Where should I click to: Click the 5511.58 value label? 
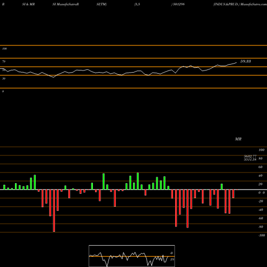pyautogui.click(x=250, y=160)
